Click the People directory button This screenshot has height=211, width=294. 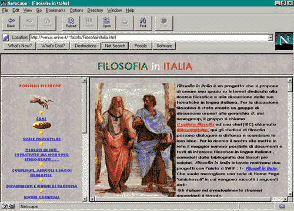(141, 46)
